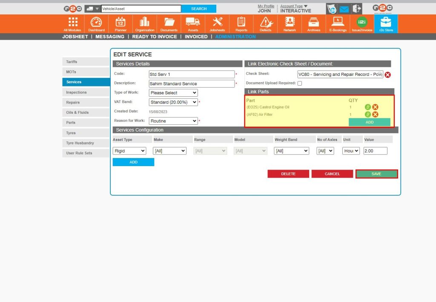Open the E-Bookings laptop module
This screenshot has height=302, width=436.
click(x=338, y=24)
